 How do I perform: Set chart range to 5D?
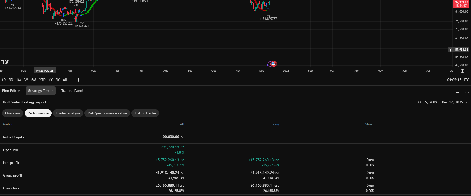tap(11, 80)
